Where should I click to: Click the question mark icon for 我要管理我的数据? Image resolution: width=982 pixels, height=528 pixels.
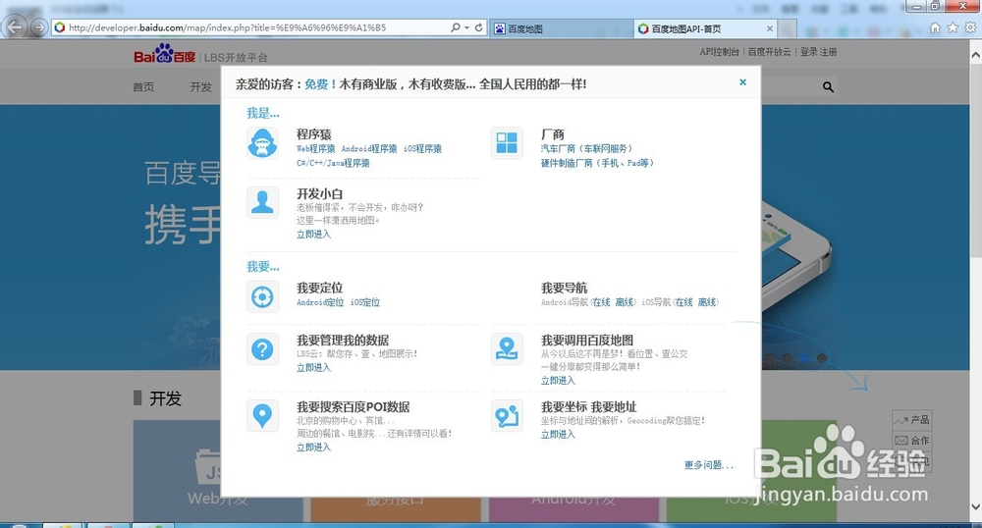coord(262,349)
